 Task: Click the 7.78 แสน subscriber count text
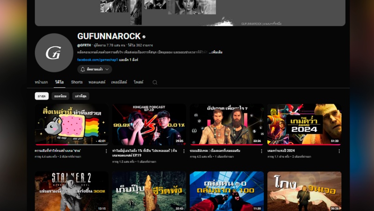pyautogui.click(x=109, y=45)
